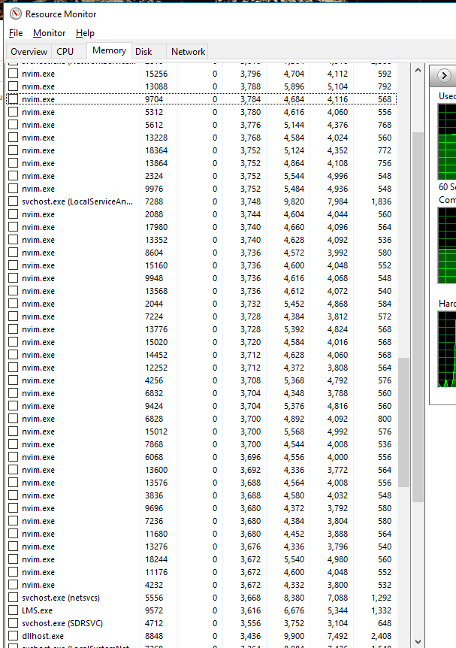Click the Resource Monitor title bar icon
This screenshot has width=456, height=648.
tap(15, 14)
